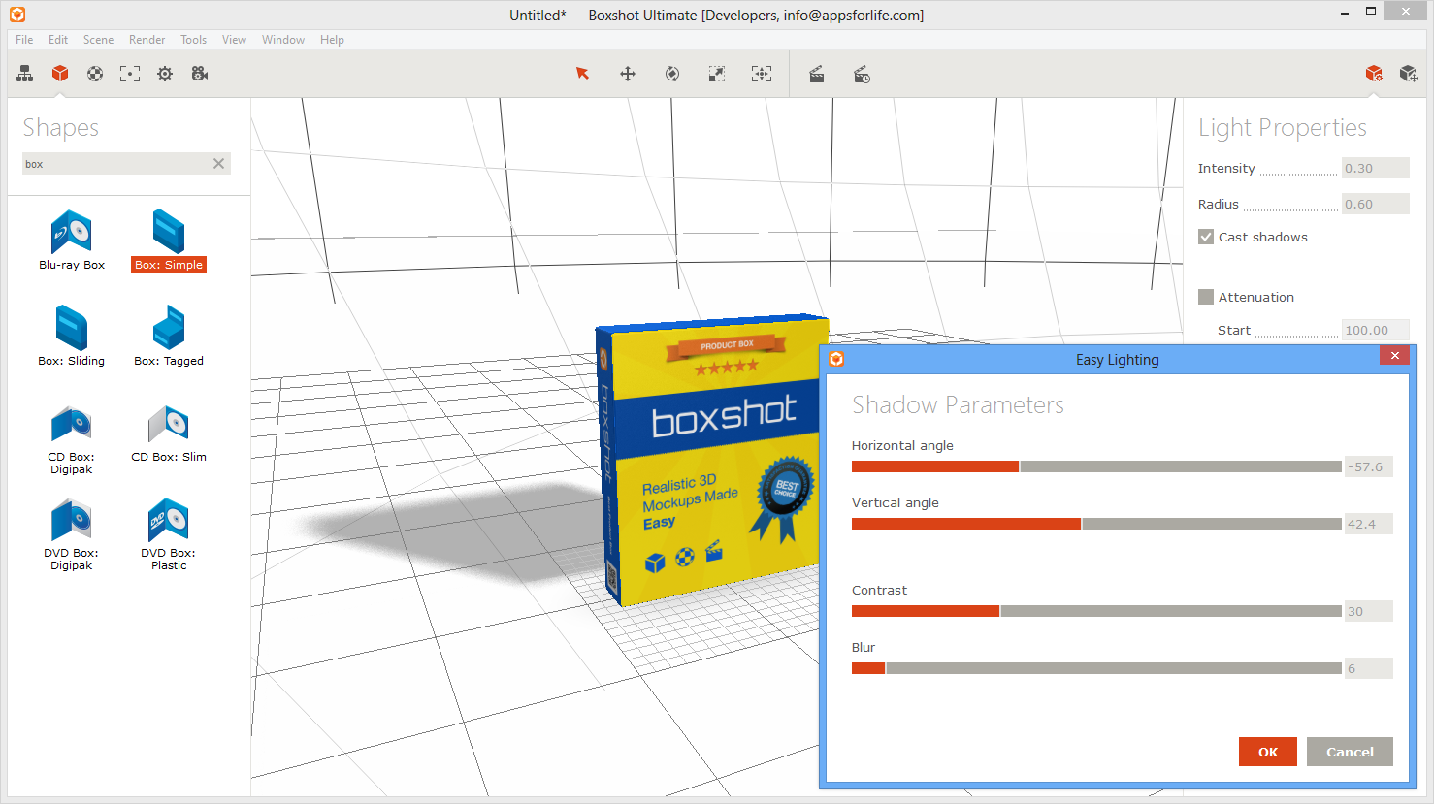Choose the DVD Box: Digipak shape
This screenshot has height=804, width=1434.
(72, 534)
